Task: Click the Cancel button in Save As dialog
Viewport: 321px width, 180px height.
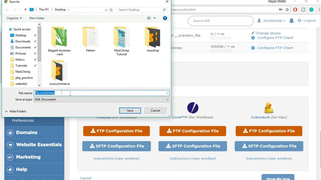Action: pyautogui.click(x=155, y=110)
